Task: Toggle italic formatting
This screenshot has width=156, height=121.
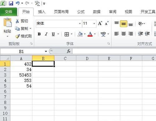Action: click(46, 34)
